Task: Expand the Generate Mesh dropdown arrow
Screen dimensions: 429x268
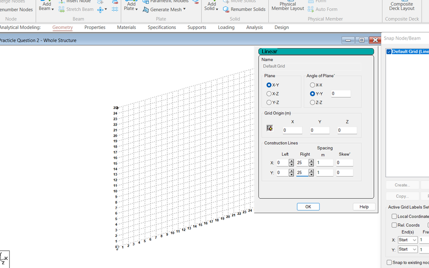Action: (184, 9)
